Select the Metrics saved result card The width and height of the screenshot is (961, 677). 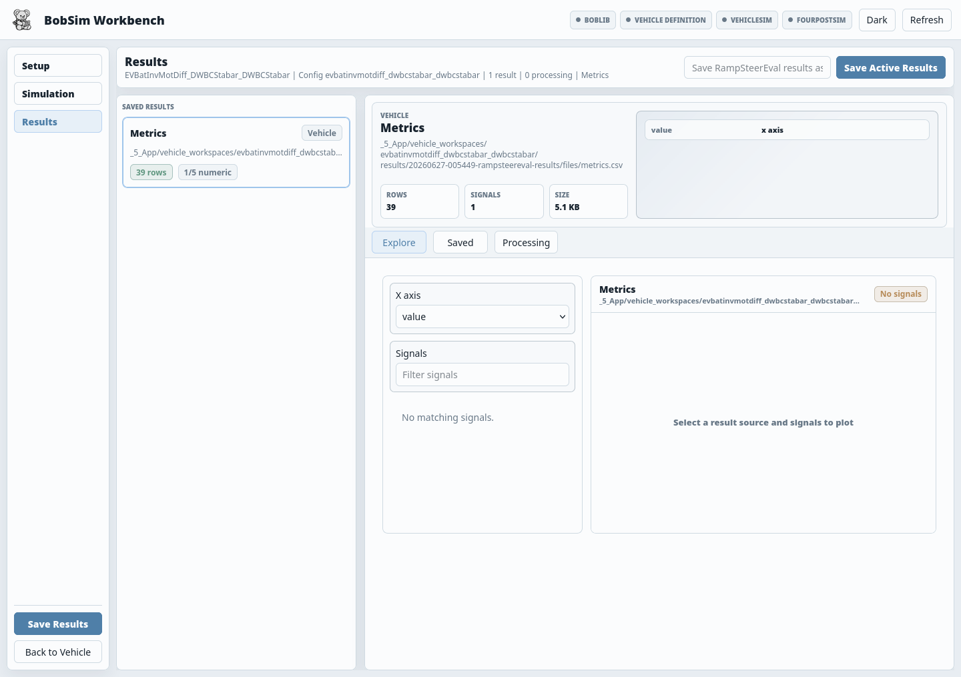(x=236, y=152)
